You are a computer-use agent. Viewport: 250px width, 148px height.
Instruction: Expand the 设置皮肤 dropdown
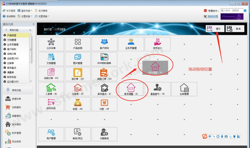[25, 16]
